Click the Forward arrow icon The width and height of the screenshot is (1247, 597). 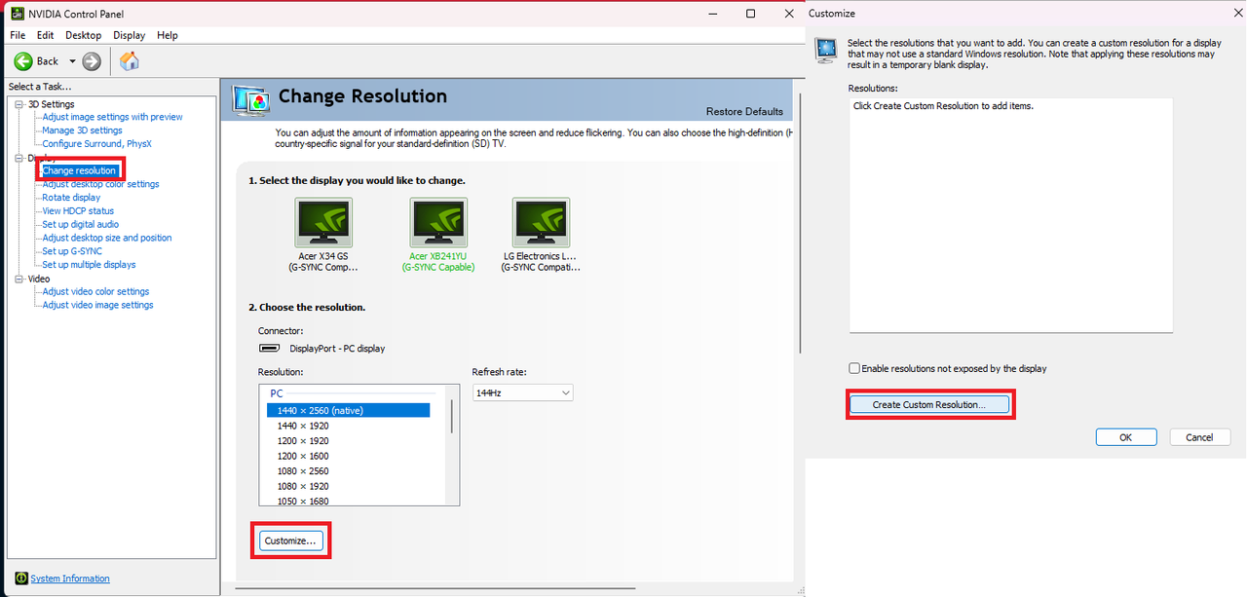tap(92, 61)
